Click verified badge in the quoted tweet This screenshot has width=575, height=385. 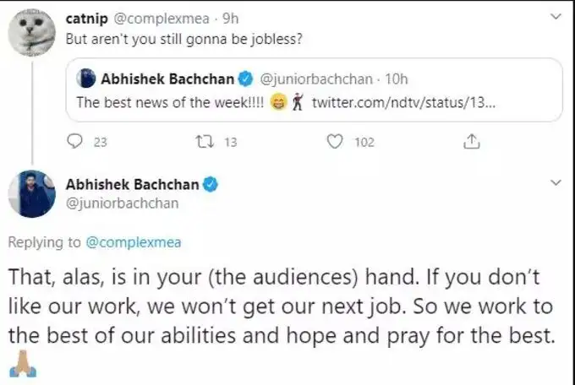[246, 79]
